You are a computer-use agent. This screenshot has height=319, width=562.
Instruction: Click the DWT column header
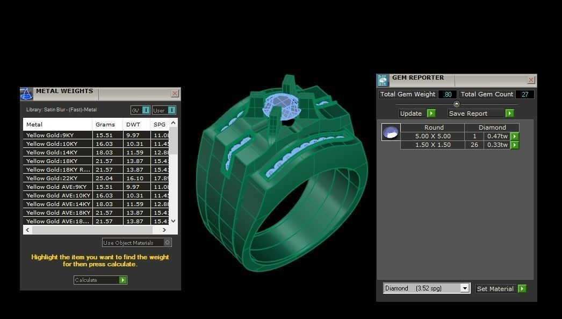tap(136, 124)
